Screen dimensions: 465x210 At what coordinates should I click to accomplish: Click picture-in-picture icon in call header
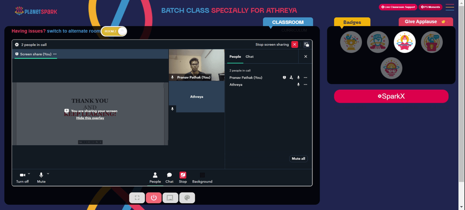tap(306, 45)
